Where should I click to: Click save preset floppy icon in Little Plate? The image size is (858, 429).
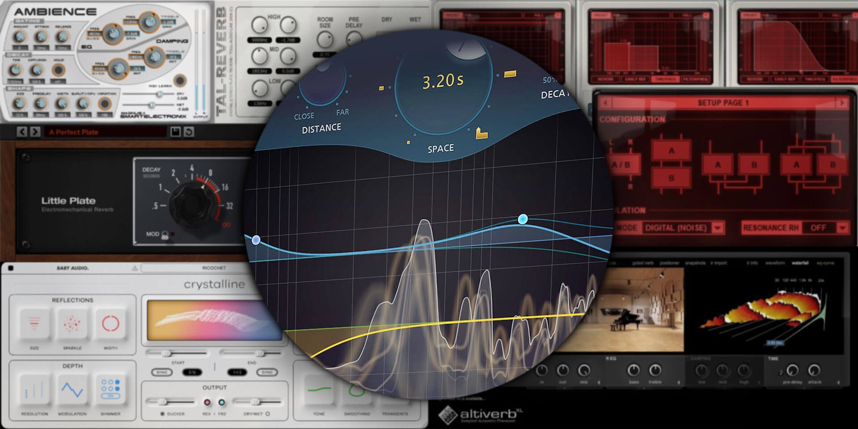pos(175,132)
